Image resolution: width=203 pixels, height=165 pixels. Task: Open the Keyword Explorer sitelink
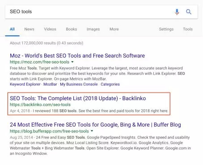(x=25, y=84)
